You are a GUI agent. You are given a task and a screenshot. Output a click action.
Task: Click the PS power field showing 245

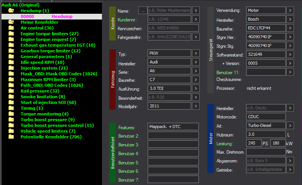254,143
